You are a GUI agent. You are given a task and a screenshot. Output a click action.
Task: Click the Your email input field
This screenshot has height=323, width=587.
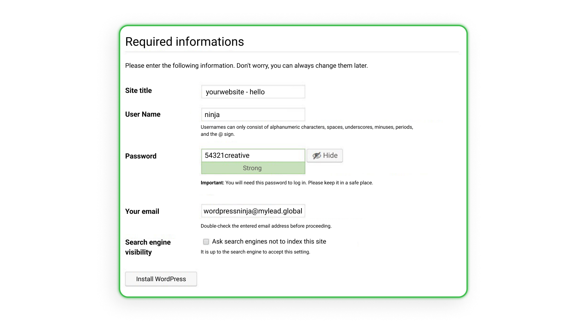point(253,211)
